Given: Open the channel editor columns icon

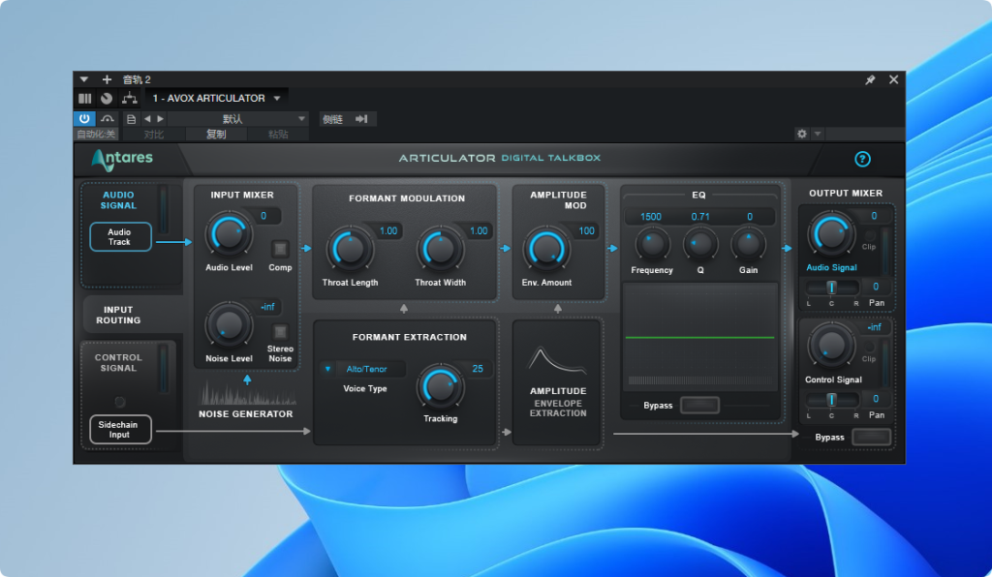Looking at the screenshot, I should pos(85,98).
